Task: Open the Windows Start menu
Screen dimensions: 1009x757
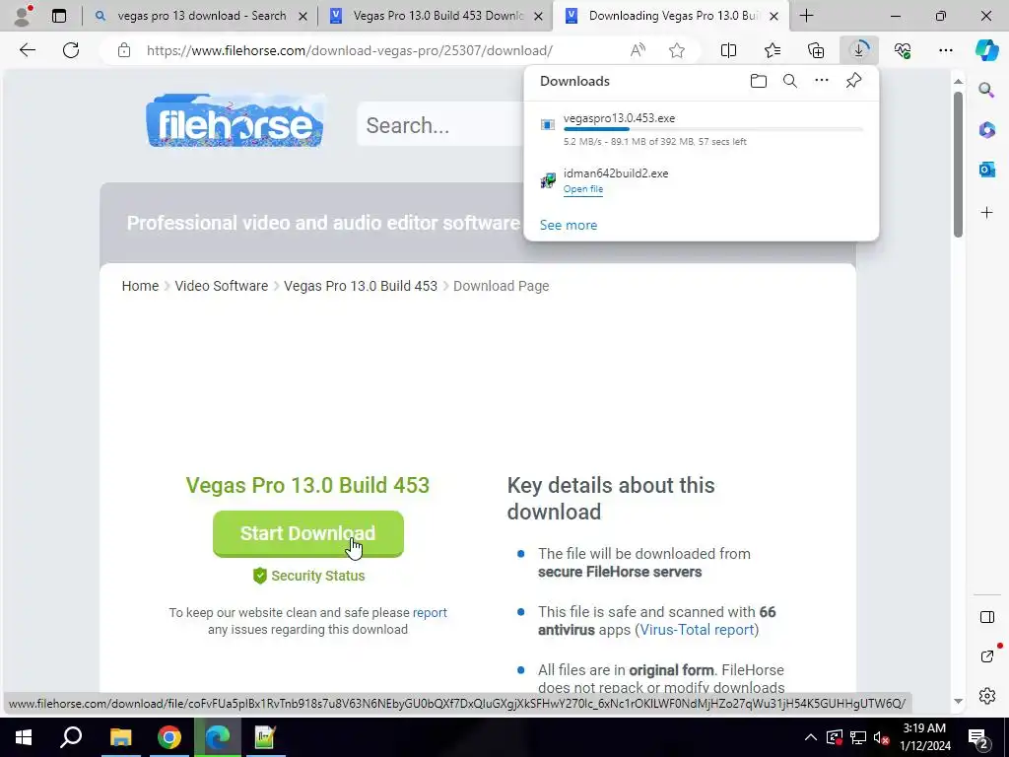Action: point(24,737)
